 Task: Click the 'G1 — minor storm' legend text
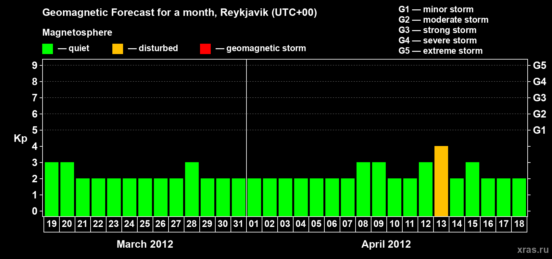436,9
